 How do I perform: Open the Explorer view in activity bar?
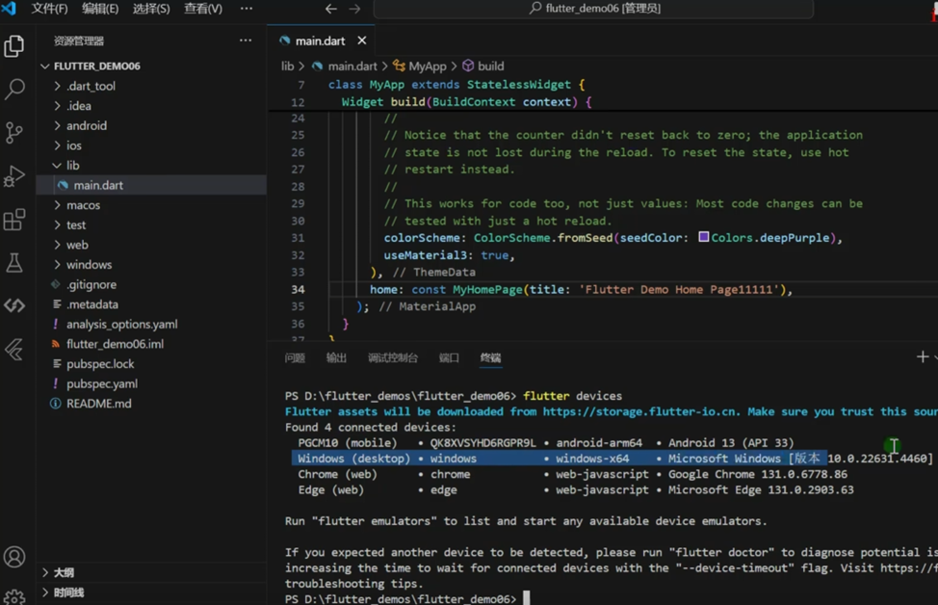click(x=14, y=45)
